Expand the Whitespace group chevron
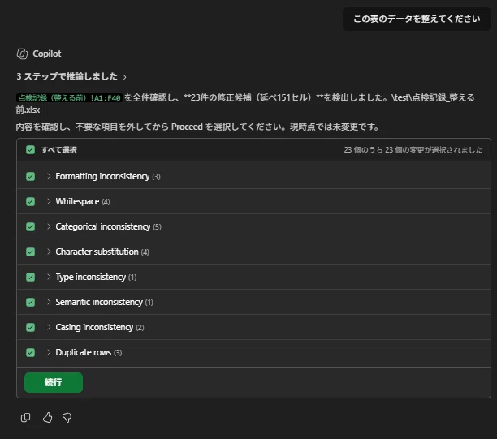The height and width of the screenshot is (439, 497). [x=49, y=201]
